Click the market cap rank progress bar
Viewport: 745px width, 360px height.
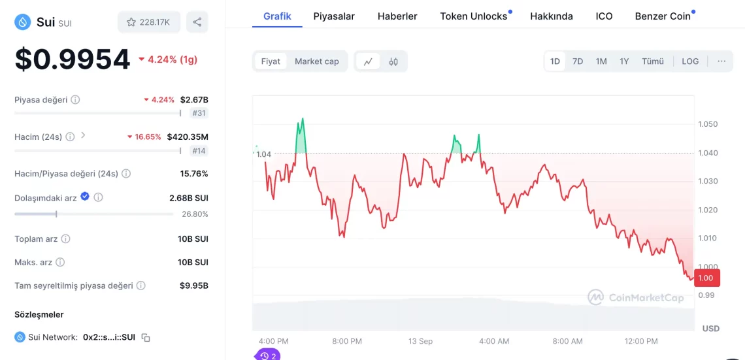click(98, 113)
